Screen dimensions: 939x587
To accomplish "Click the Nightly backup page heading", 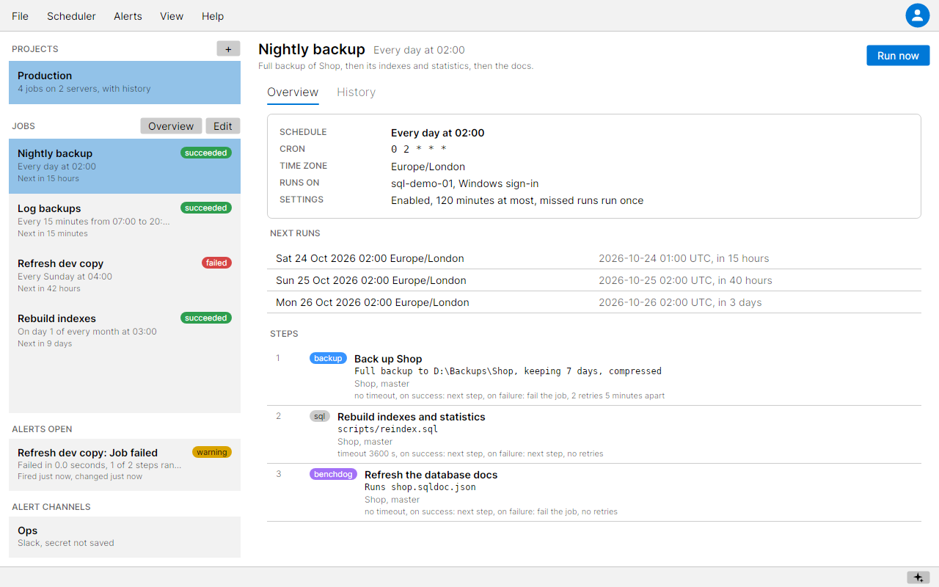I will click(x=311, y=49).
